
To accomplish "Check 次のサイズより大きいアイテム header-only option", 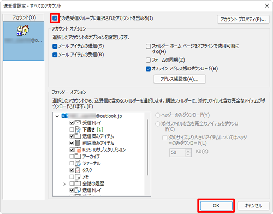I will [164, 138].
